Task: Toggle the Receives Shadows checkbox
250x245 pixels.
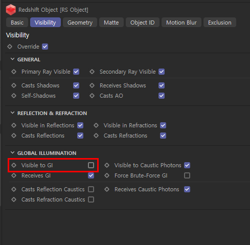Action: pyautogui.click(x=162, y=85)
